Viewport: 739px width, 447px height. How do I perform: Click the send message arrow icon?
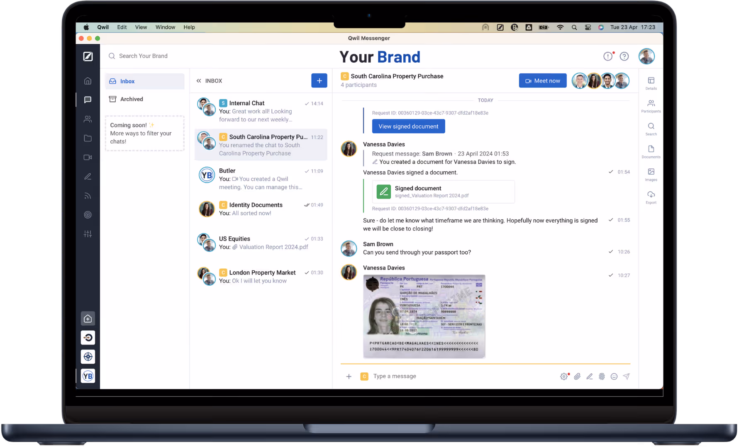tap(627, 377)
